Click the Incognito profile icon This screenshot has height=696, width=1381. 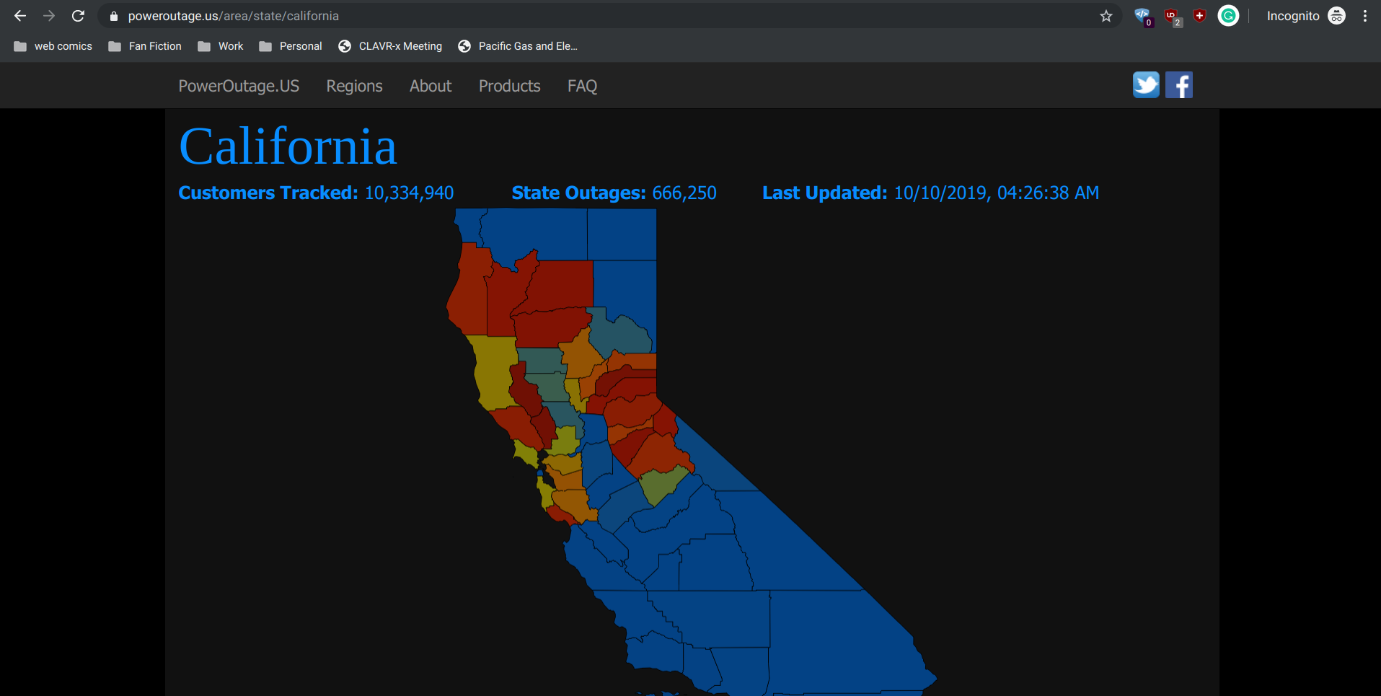(x=1336, y=16)
